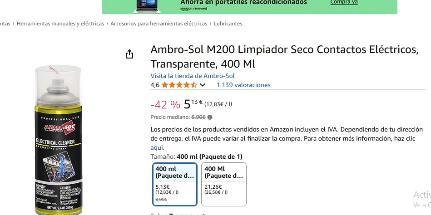
Task: Visit the Ambro-Sol store link
Action: point(193,76)
